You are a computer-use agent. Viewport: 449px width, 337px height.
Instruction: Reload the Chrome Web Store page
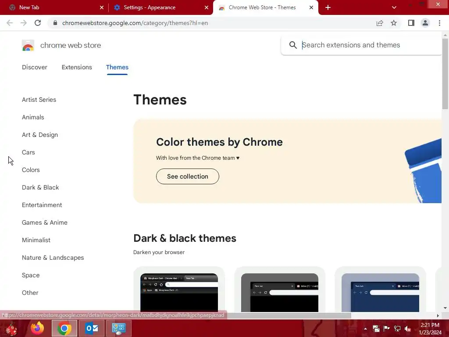(x=38, y=23)
